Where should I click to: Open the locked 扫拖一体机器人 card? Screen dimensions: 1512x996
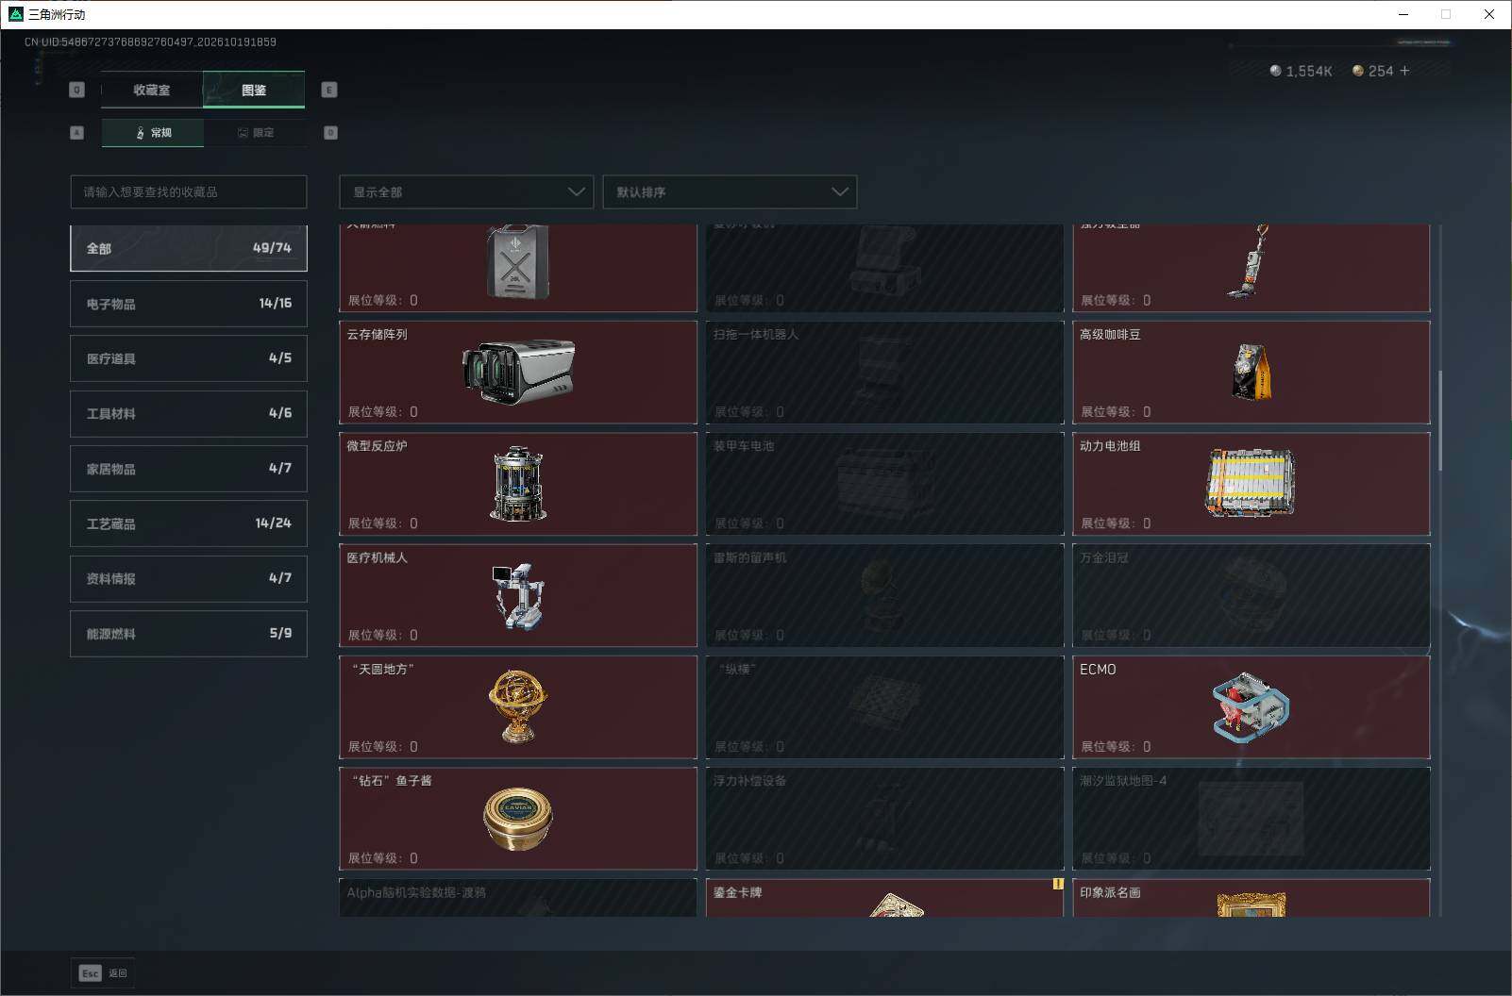tap(884, 372)
